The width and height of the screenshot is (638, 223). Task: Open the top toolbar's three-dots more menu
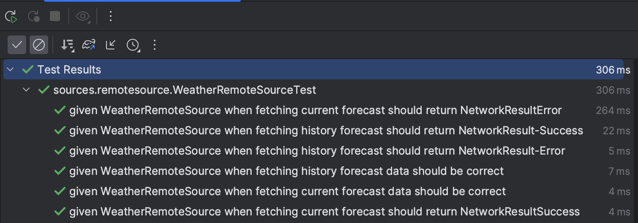click(111, 16)
